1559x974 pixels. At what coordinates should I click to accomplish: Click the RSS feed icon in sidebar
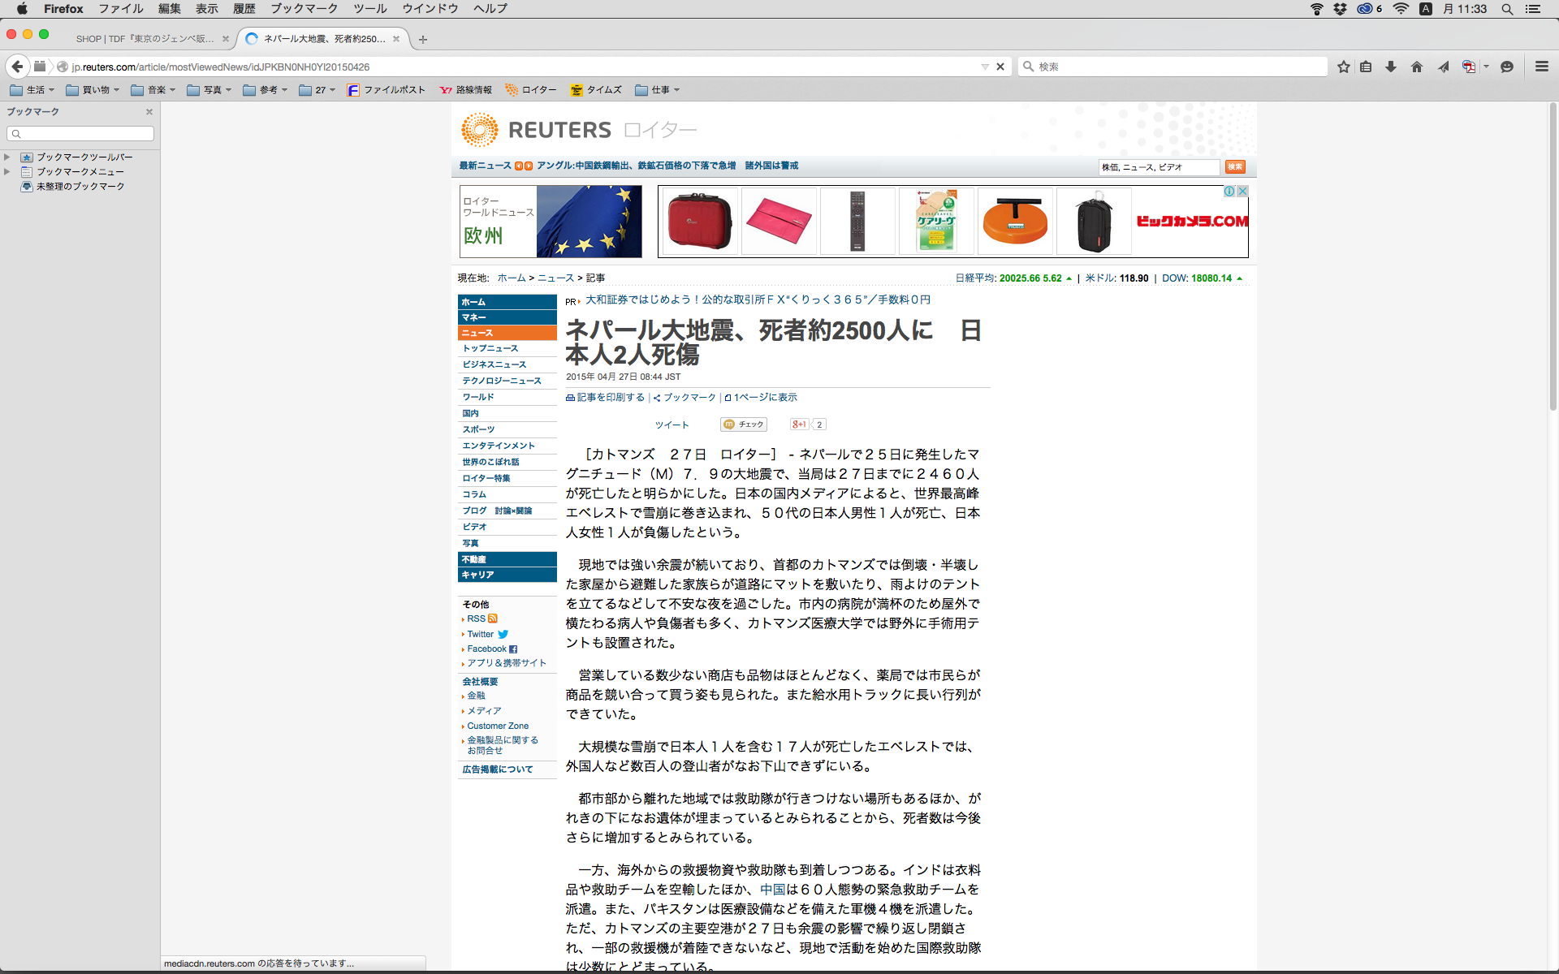(493, 618)
